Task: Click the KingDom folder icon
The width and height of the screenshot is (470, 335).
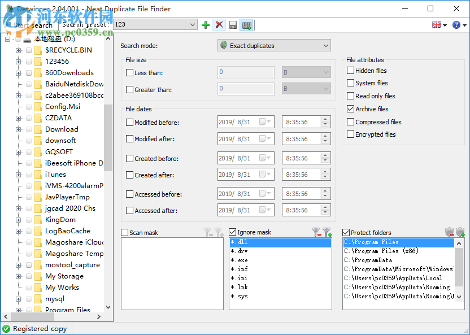Action: coord(38,220)
